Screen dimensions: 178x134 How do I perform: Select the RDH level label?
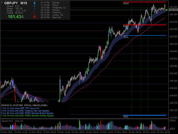coord(126,3)
